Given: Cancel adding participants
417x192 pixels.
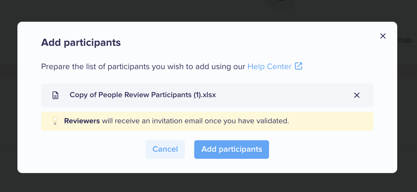Looking at the screenshot, I should (165, 149).
